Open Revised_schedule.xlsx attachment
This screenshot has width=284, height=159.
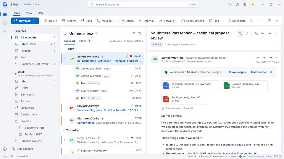click(x=245, y=86)
